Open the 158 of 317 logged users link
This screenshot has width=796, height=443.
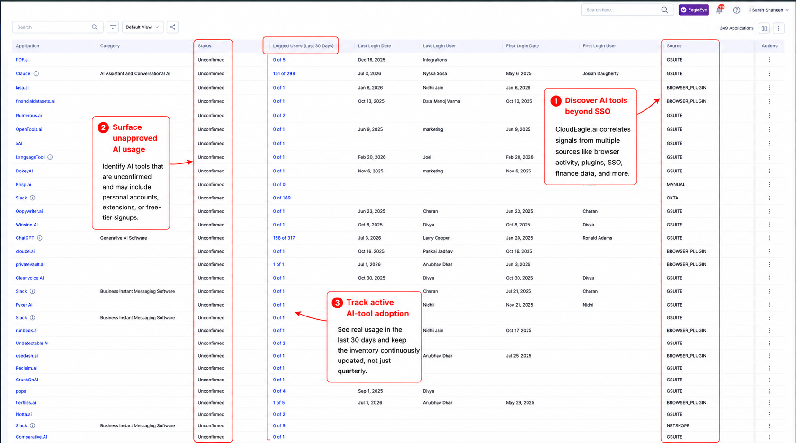click(x=284, y=238)
